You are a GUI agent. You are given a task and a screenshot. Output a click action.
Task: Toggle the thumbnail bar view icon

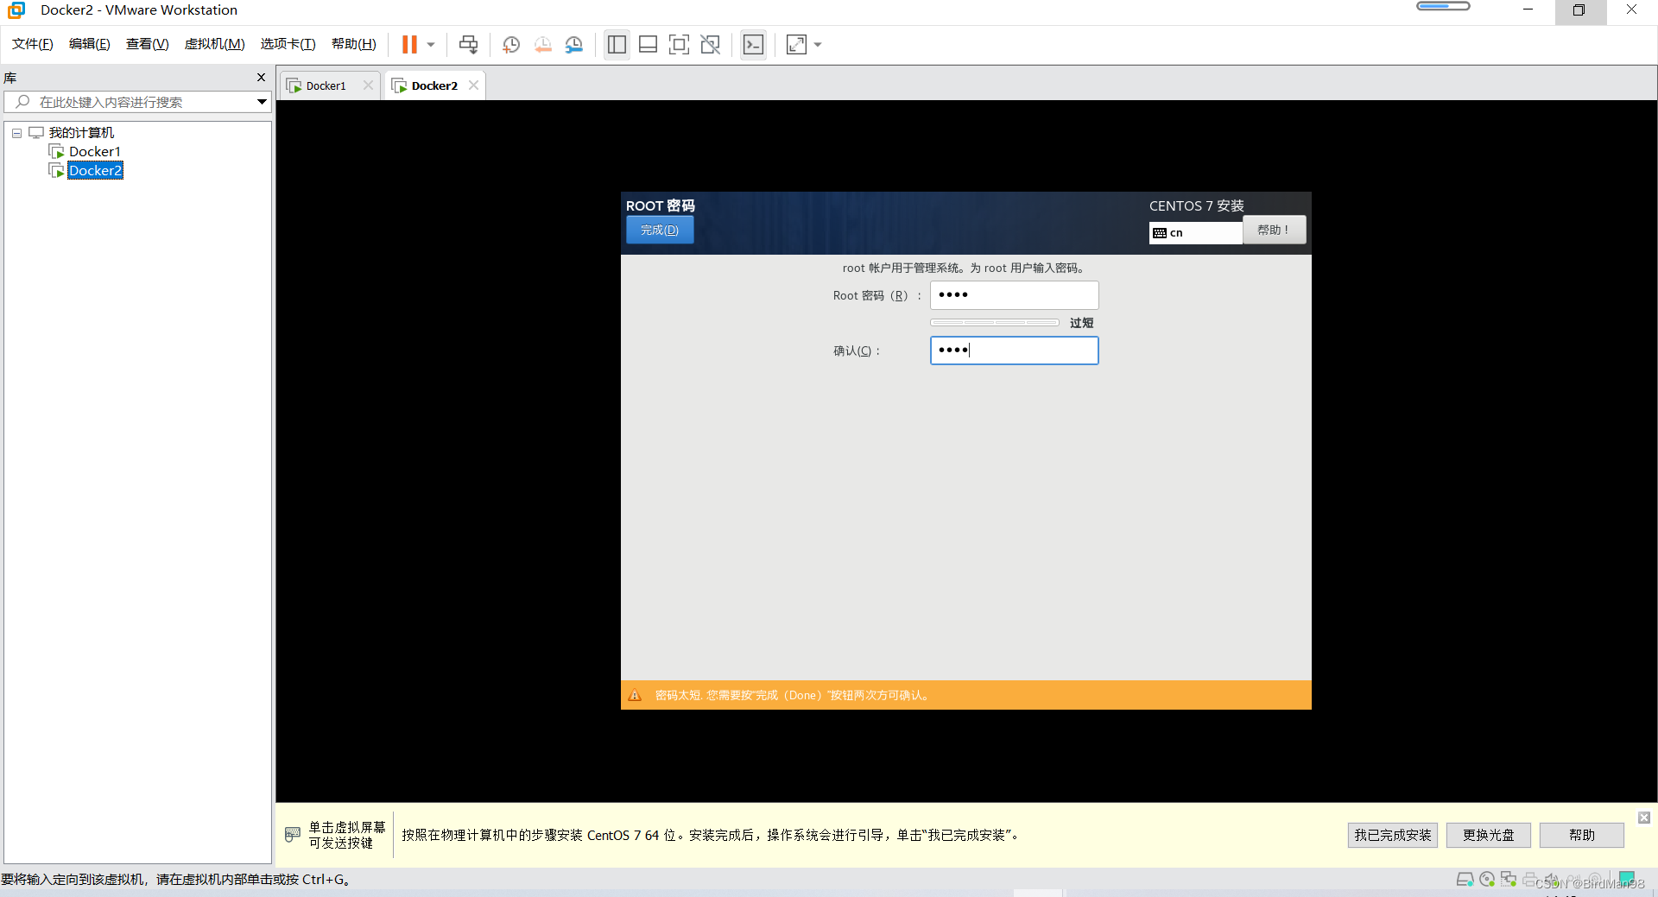[648, 44]
